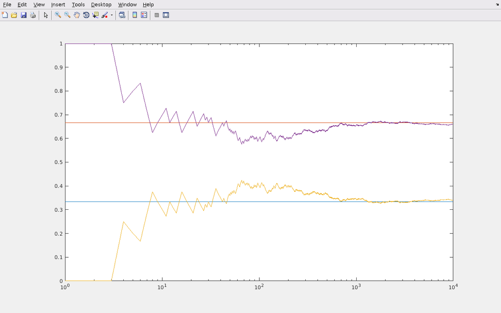This screenshot has height=313, width=501.
Task: Insert a legend via toolbar icon
Action: [144, 15]
